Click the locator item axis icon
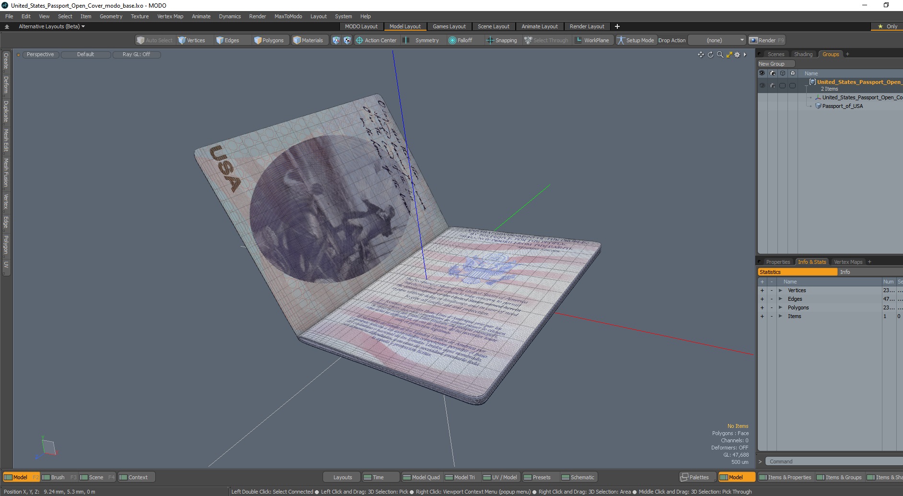This screenshot has height=496, width=903. pos(818,97)
